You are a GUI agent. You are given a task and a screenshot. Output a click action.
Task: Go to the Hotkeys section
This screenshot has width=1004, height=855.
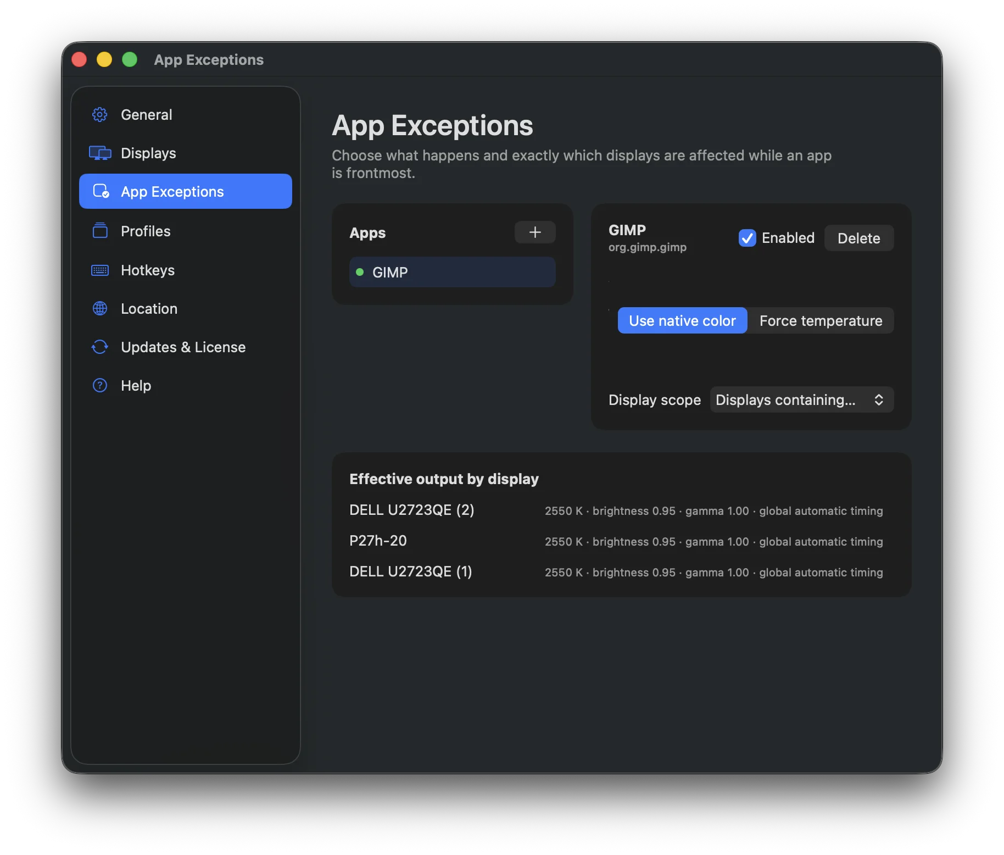pyautogui.click(x=186, y=270)
